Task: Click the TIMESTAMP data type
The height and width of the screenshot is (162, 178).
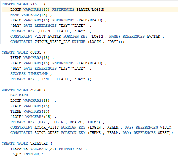Action: pyautogui.click(x=38, y=74)
